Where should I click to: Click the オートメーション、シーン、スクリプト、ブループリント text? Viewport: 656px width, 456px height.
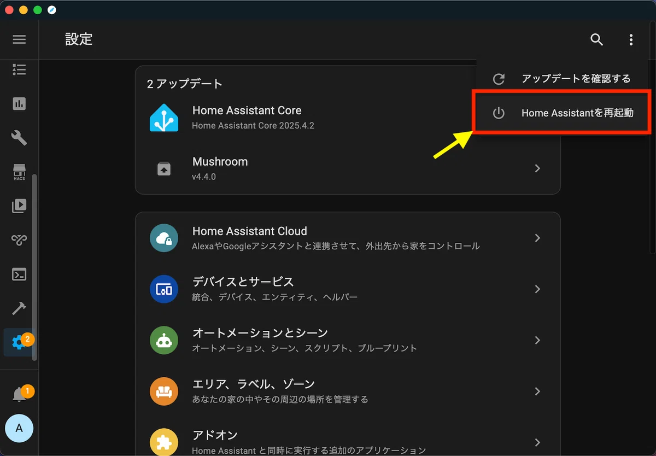[304, 348]
